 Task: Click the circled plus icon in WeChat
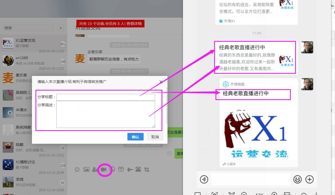[310, 179]
